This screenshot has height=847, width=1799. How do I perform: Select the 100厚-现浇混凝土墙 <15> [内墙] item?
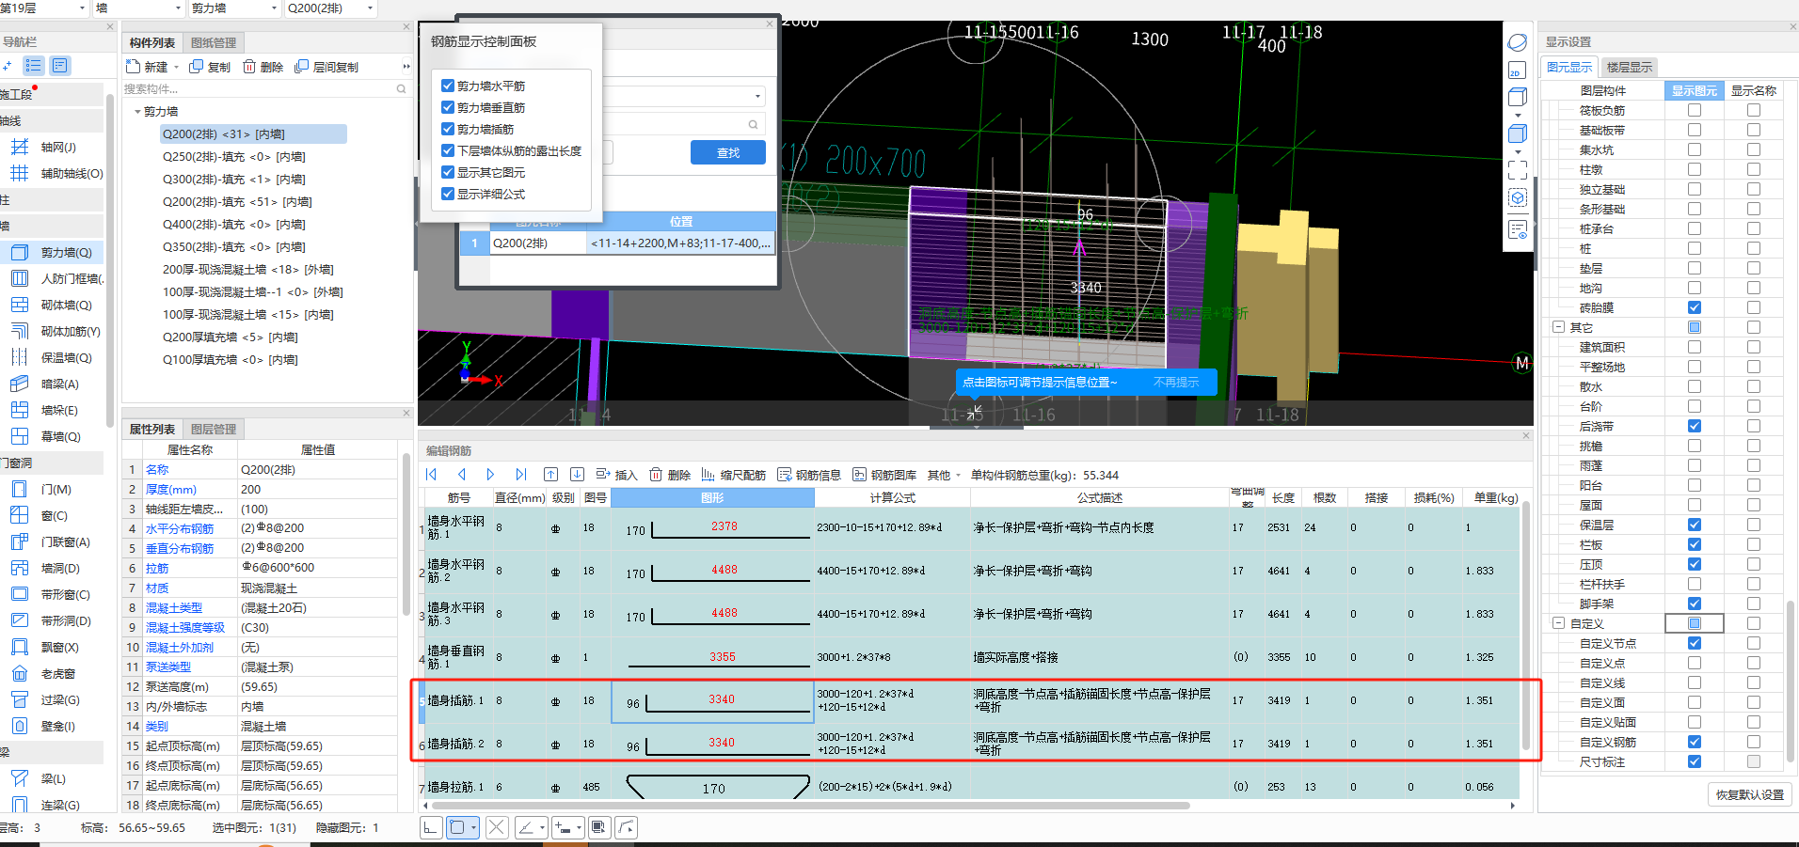[x=248, y=315]
